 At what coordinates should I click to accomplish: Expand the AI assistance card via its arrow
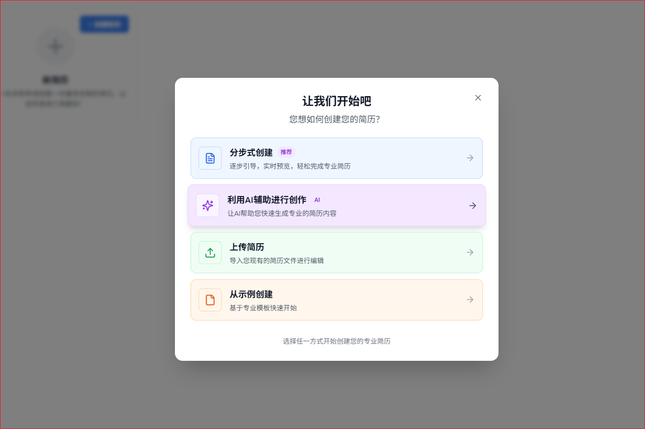tap(472, 205)
